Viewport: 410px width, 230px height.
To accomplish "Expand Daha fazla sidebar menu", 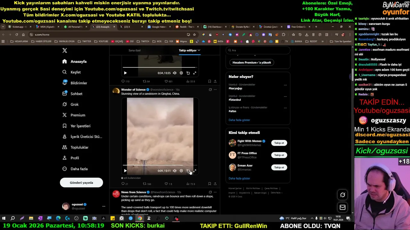I will (x=75, y=169).
